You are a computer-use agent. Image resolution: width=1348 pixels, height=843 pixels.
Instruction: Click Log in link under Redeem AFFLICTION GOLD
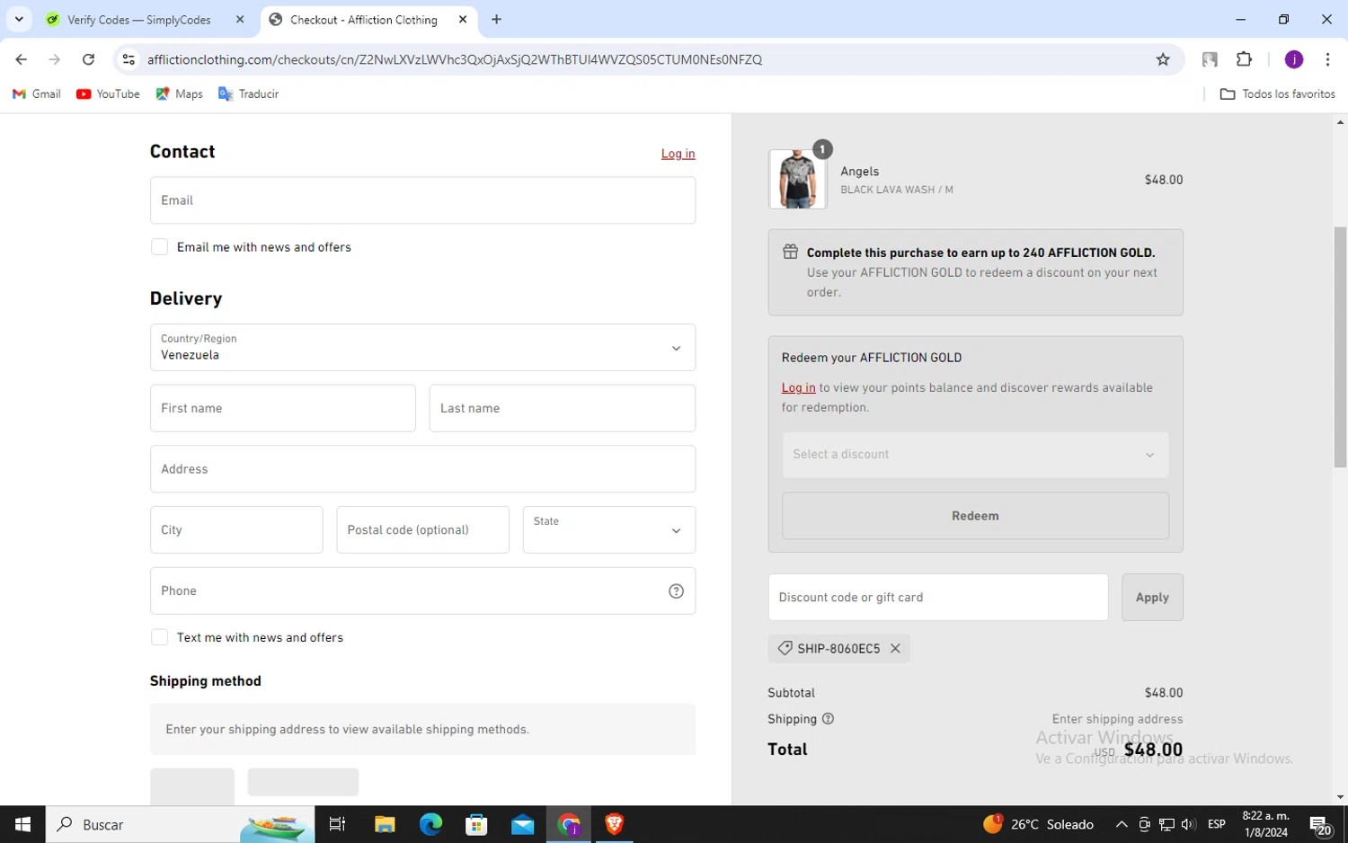coord(798,387)
